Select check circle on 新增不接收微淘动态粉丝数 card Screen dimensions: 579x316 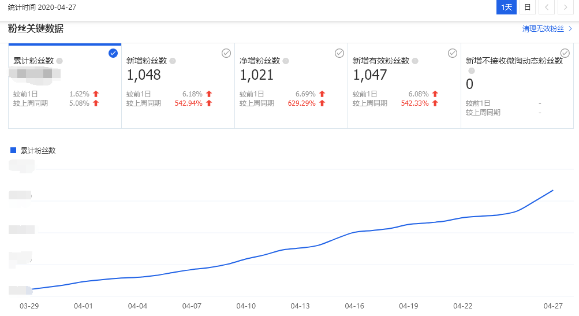(x=565, y=53)
